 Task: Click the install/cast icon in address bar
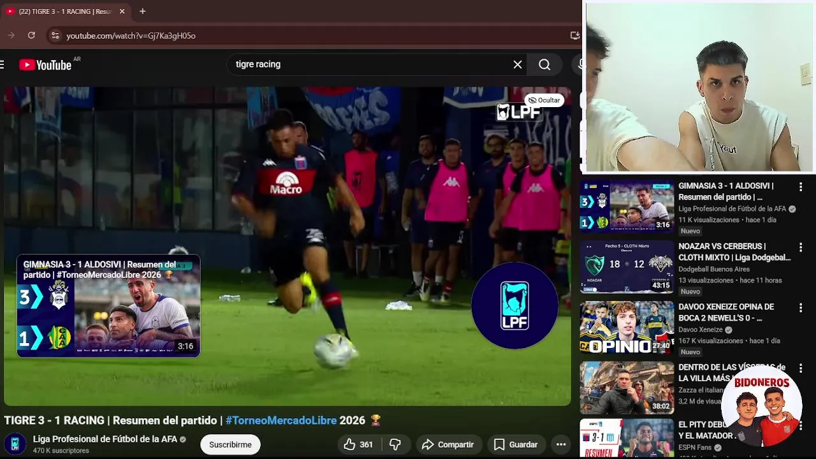(x=574, y=36)
